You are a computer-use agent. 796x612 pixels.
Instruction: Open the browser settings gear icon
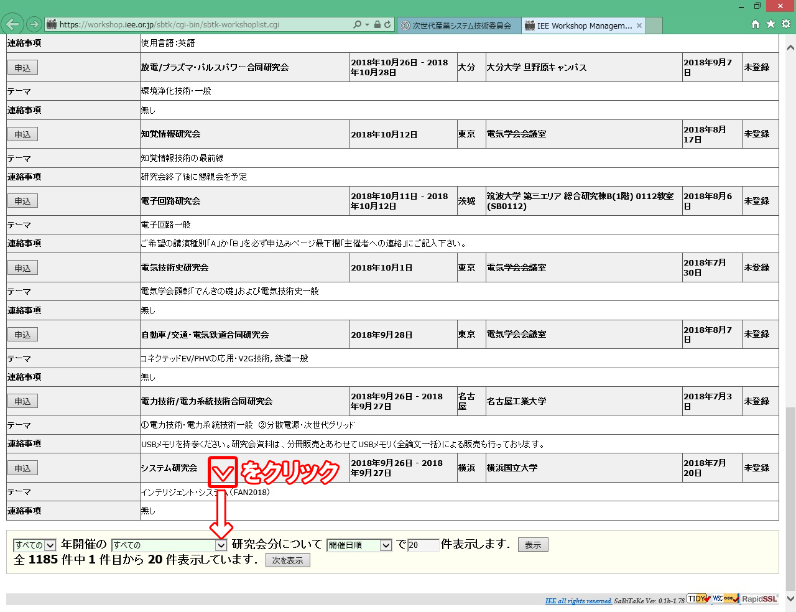click(x=786, y=24)
